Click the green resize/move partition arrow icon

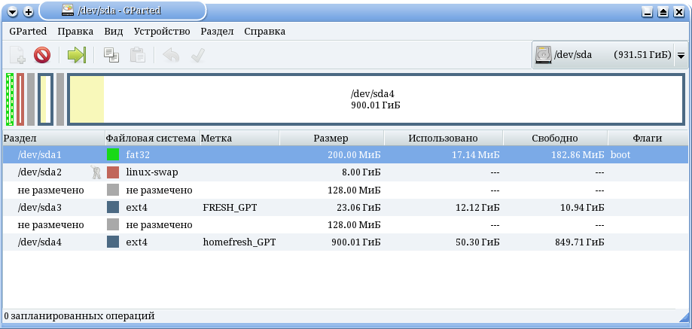[76, 55]
